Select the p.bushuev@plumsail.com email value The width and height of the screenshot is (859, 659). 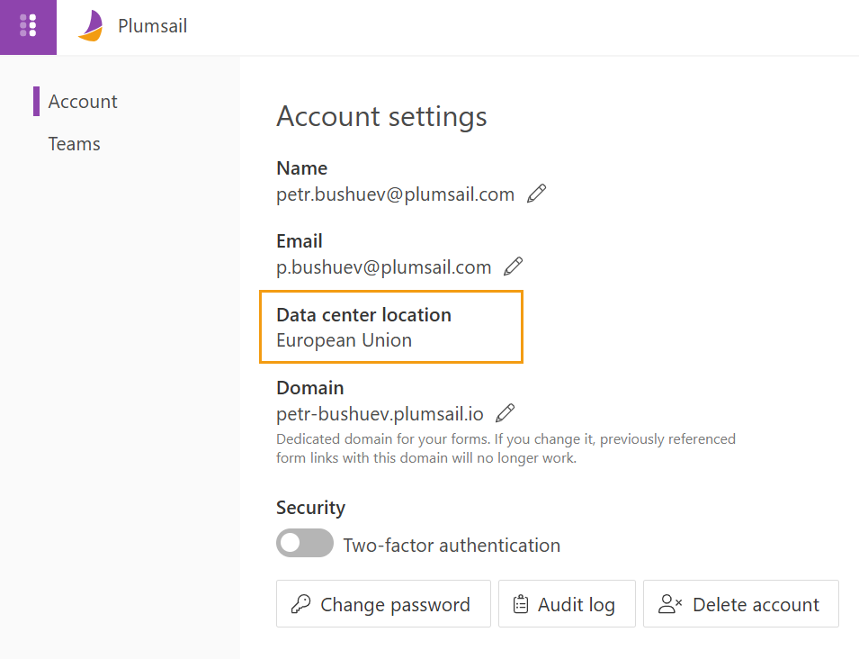tap(383, 267)
